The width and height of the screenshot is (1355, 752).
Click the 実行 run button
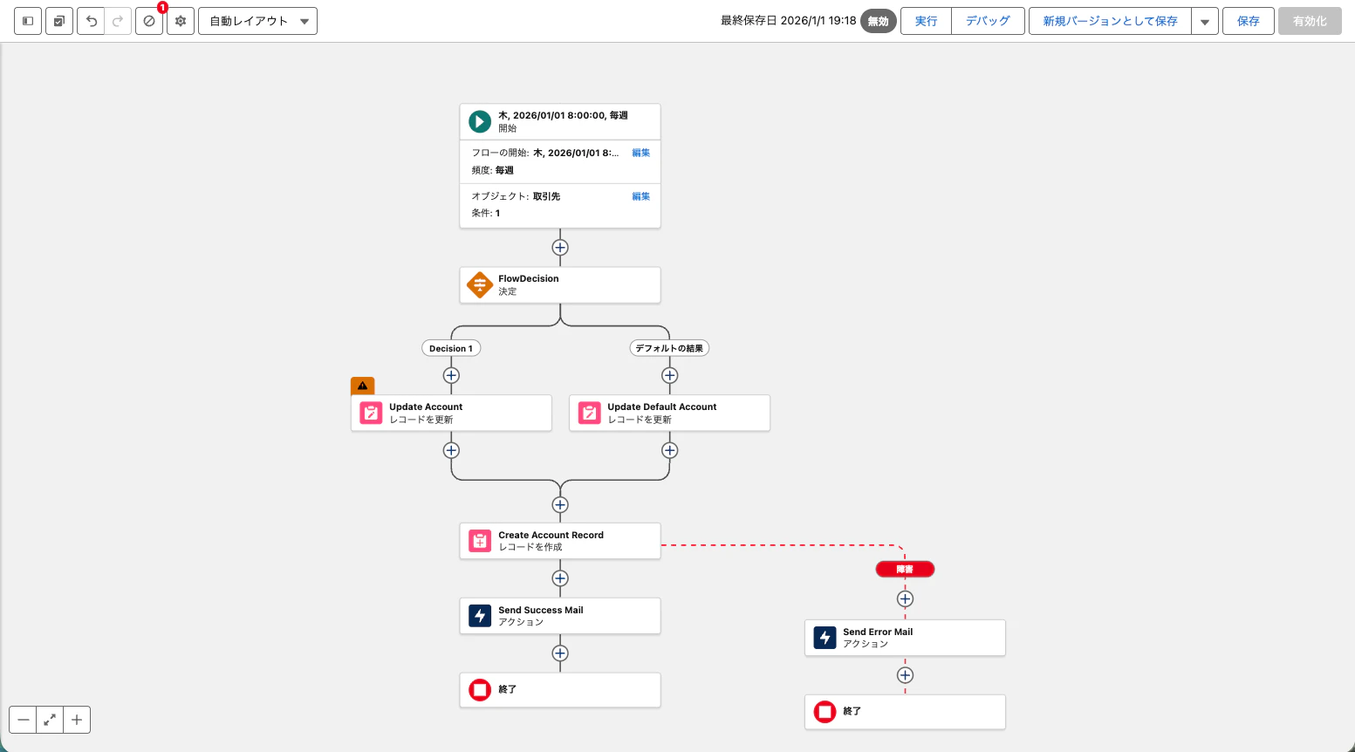[x=925, y=21]
